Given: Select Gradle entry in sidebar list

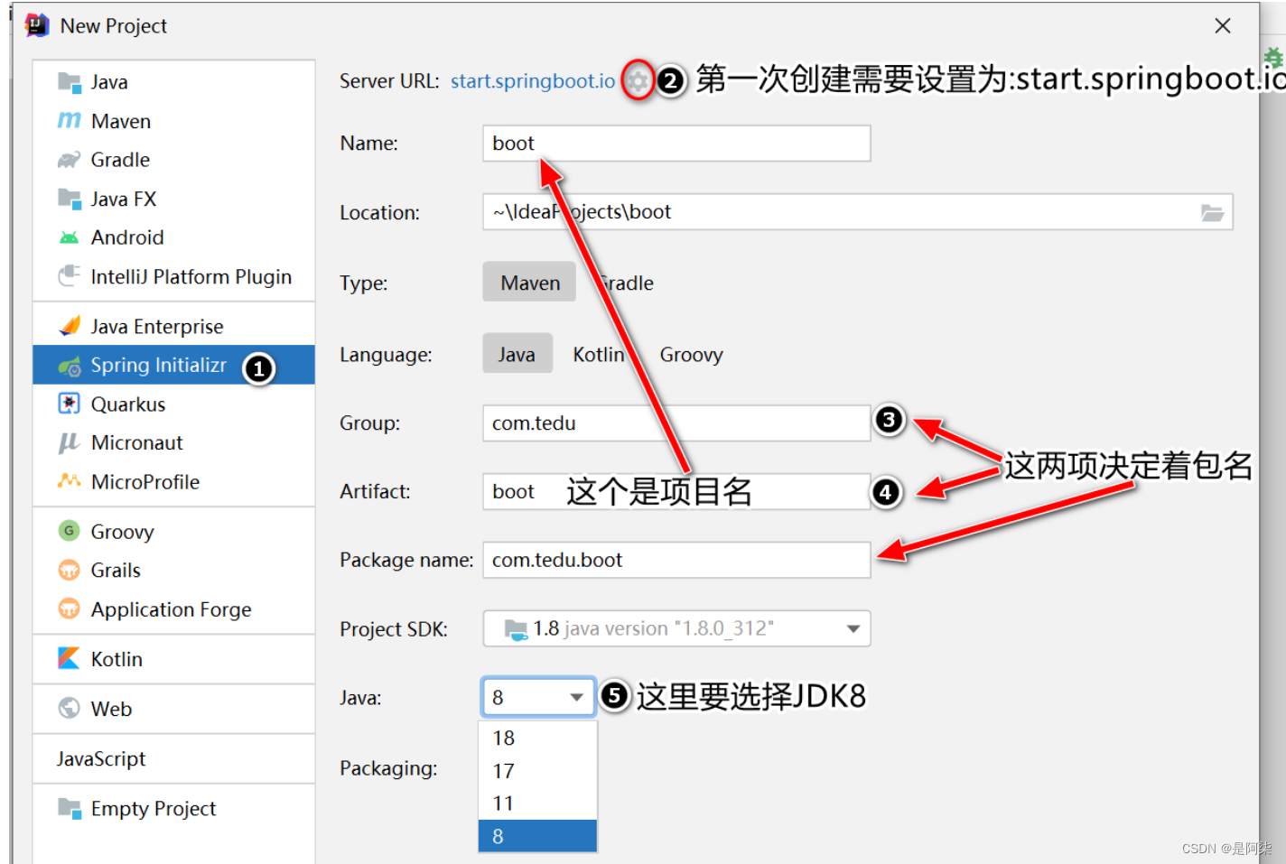Looking at the screenshot, I should (x=173, y=160).
